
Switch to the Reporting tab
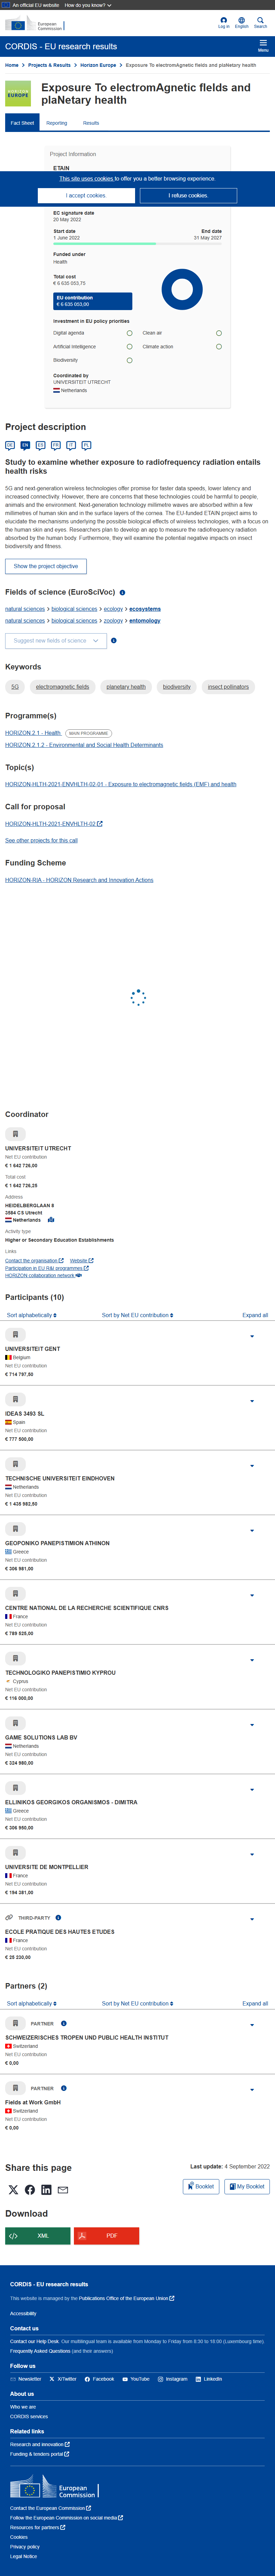57,123
